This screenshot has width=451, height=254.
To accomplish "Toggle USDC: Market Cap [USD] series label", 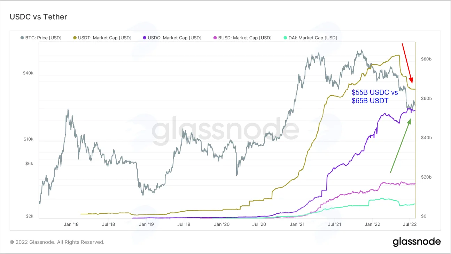I will [x=174, y=38].
